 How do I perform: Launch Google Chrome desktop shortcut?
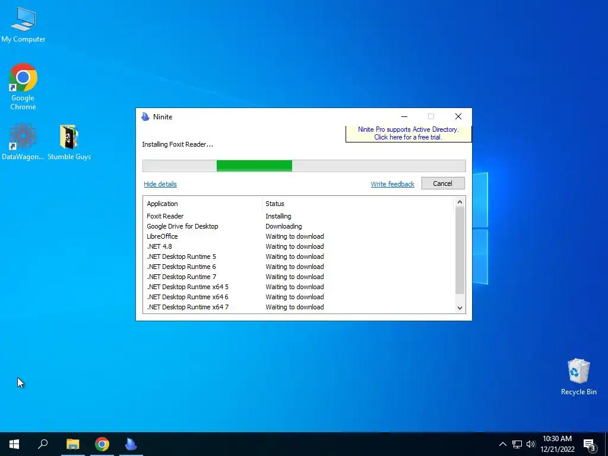[23, 87]
